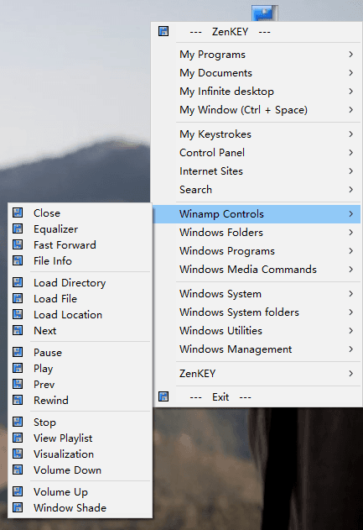Select Winamp Controls menu entry
Screen dimensions: 363x530
coord(257,214)
